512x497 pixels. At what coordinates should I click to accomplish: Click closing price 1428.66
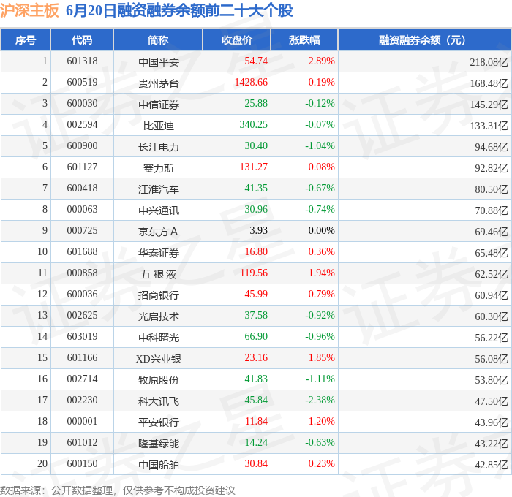251,83
